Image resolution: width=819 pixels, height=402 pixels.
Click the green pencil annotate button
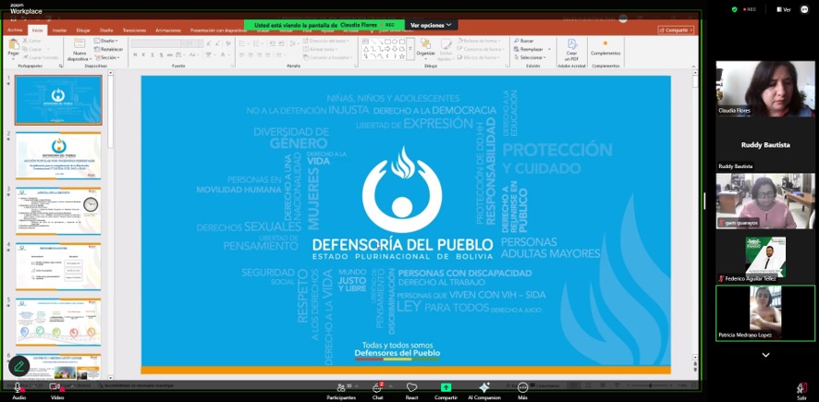click(x=19, y=366)
